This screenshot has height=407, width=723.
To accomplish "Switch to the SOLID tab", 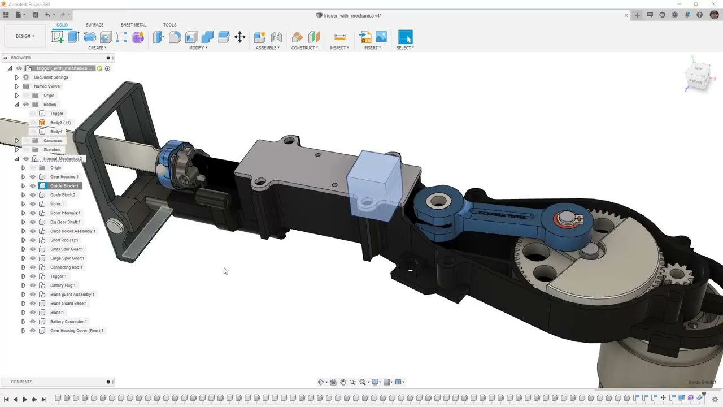I will point(62,25).
